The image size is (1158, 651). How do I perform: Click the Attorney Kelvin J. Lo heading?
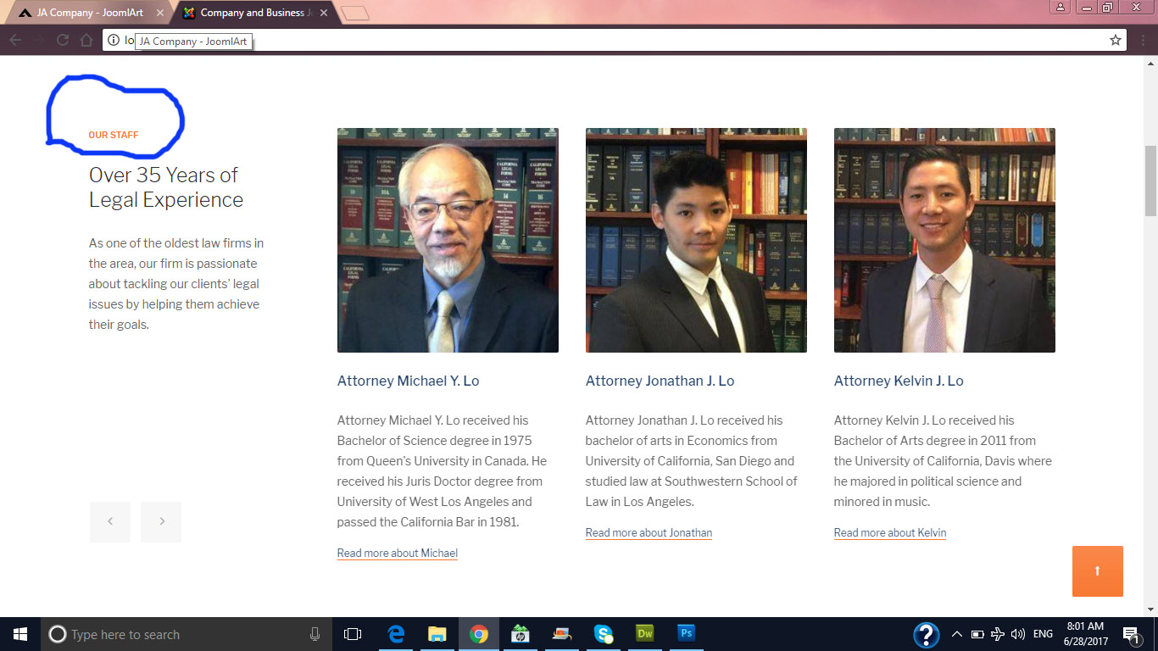point(899,381)
